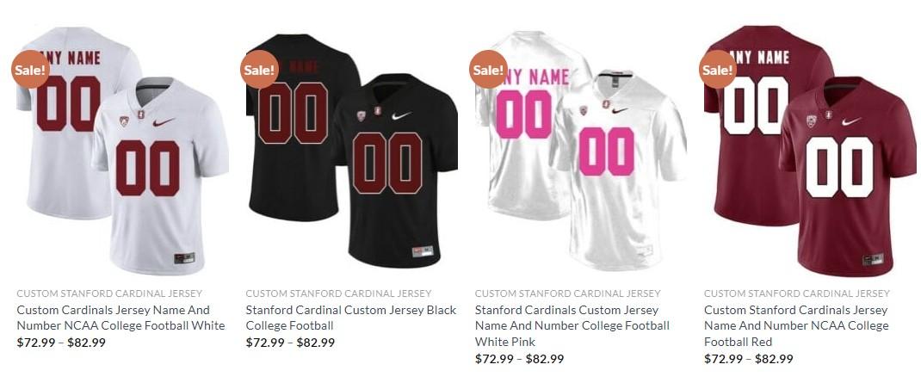The height and width of the screenshot is (383, 921).
Task: Click the price range under red jersey
Action: coord(748,358)
